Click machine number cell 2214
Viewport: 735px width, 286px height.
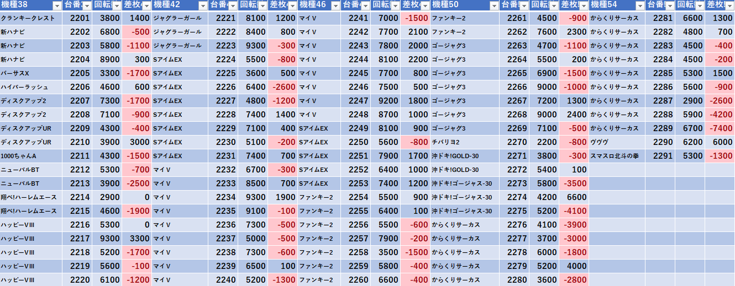(77, 197)
